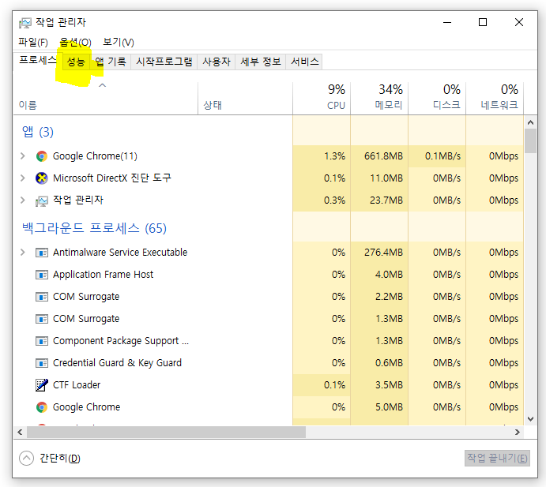Image resolution: width=546 pixels, height=487 pixels.
Task: Collapse to simple view with 간단히 arrow
Action: (26, 458)
